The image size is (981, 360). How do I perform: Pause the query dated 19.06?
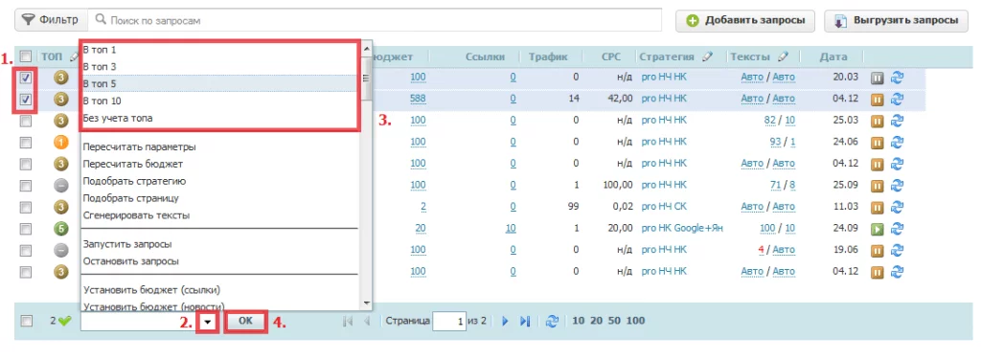point(878,251)
